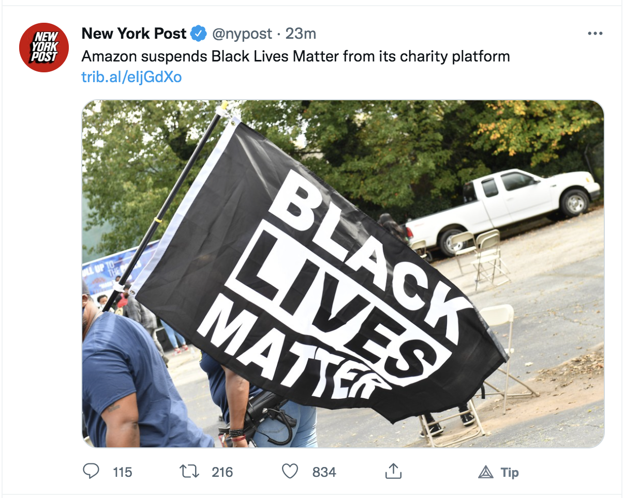The height and width of the screenshot is (498, 624).
Task: Click the blue verified checkmark badge
Action: pos(198,34)
